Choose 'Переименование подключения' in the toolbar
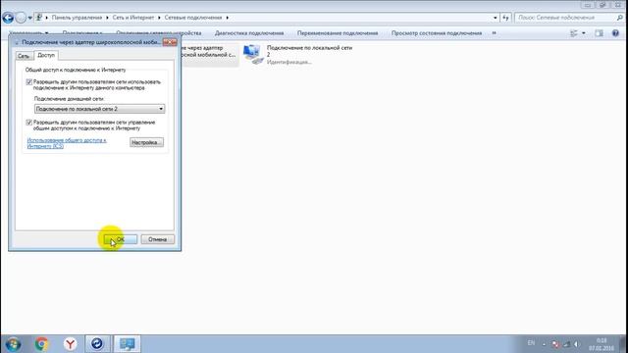The width and height of the screenshot is (628, 353). click(338, 33)
